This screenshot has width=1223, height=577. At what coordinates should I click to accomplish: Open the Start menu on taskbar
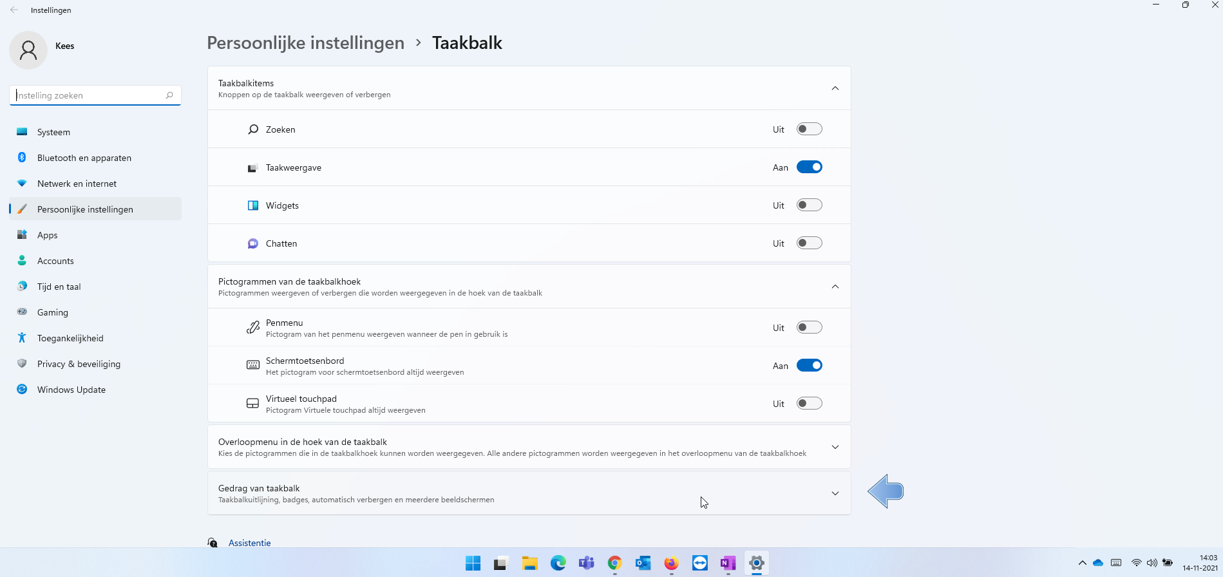[x=473, y=563]
